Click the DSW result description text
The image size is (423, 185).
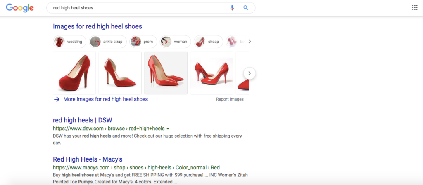coord(147,139)
